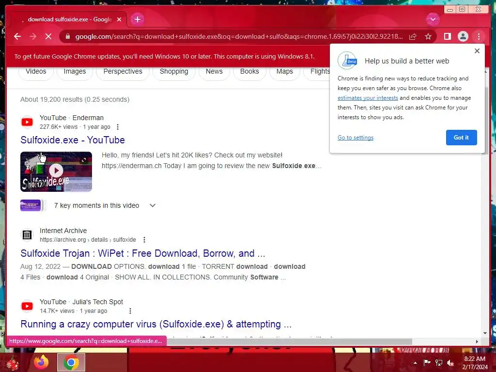Close the Help us build popup
Screen dimensions: 496x372
[x=477, y=50]
